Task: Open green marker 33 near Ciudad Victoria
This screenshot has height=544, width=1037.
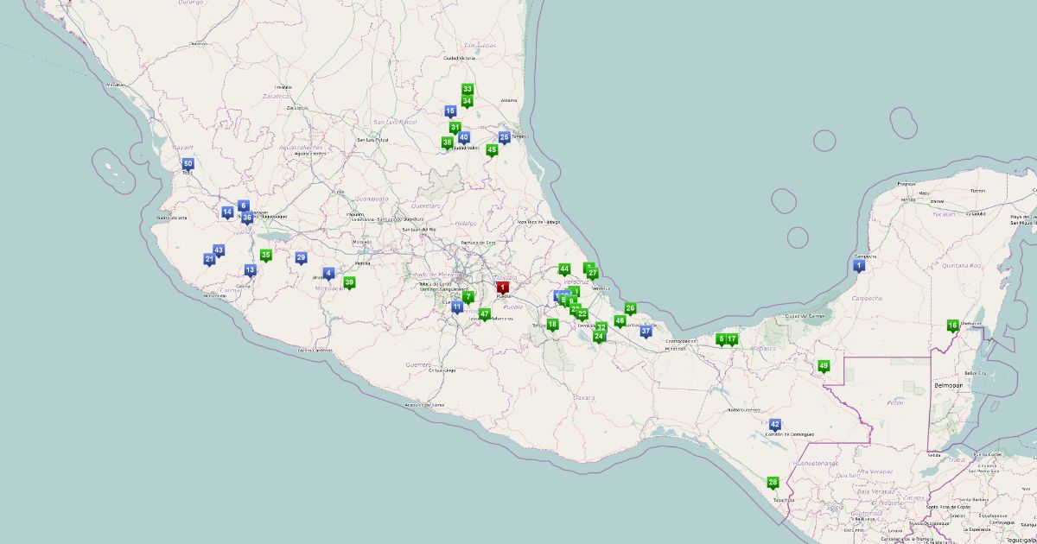Action: click(x=468, y=89)
